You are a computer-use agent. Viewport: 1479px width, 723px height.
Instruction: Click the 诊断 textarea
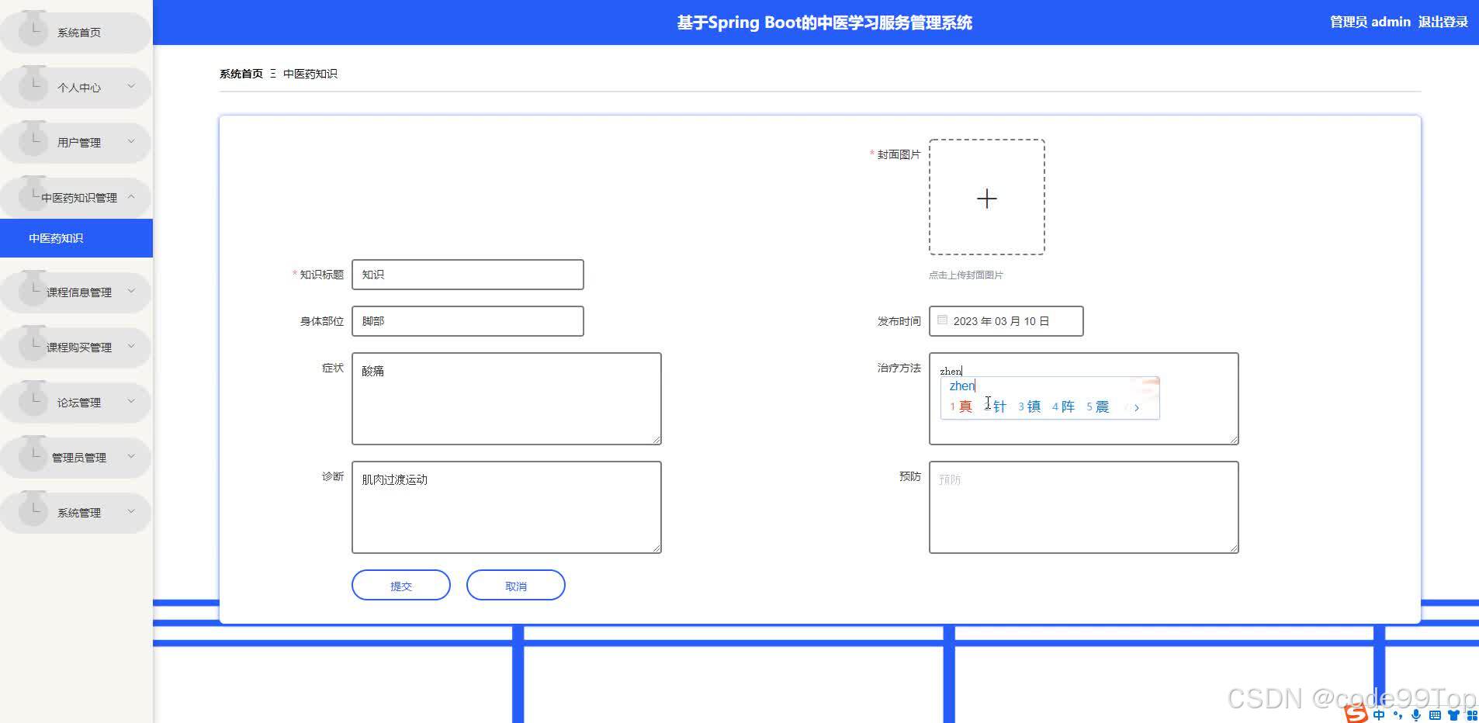tap(507, 507)
